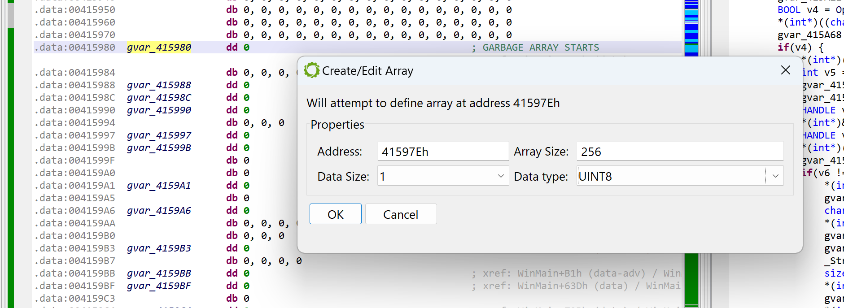Click the gvar_41598C variable label
844x308 pixels.
pyautogui.click(x=159, y=98)
